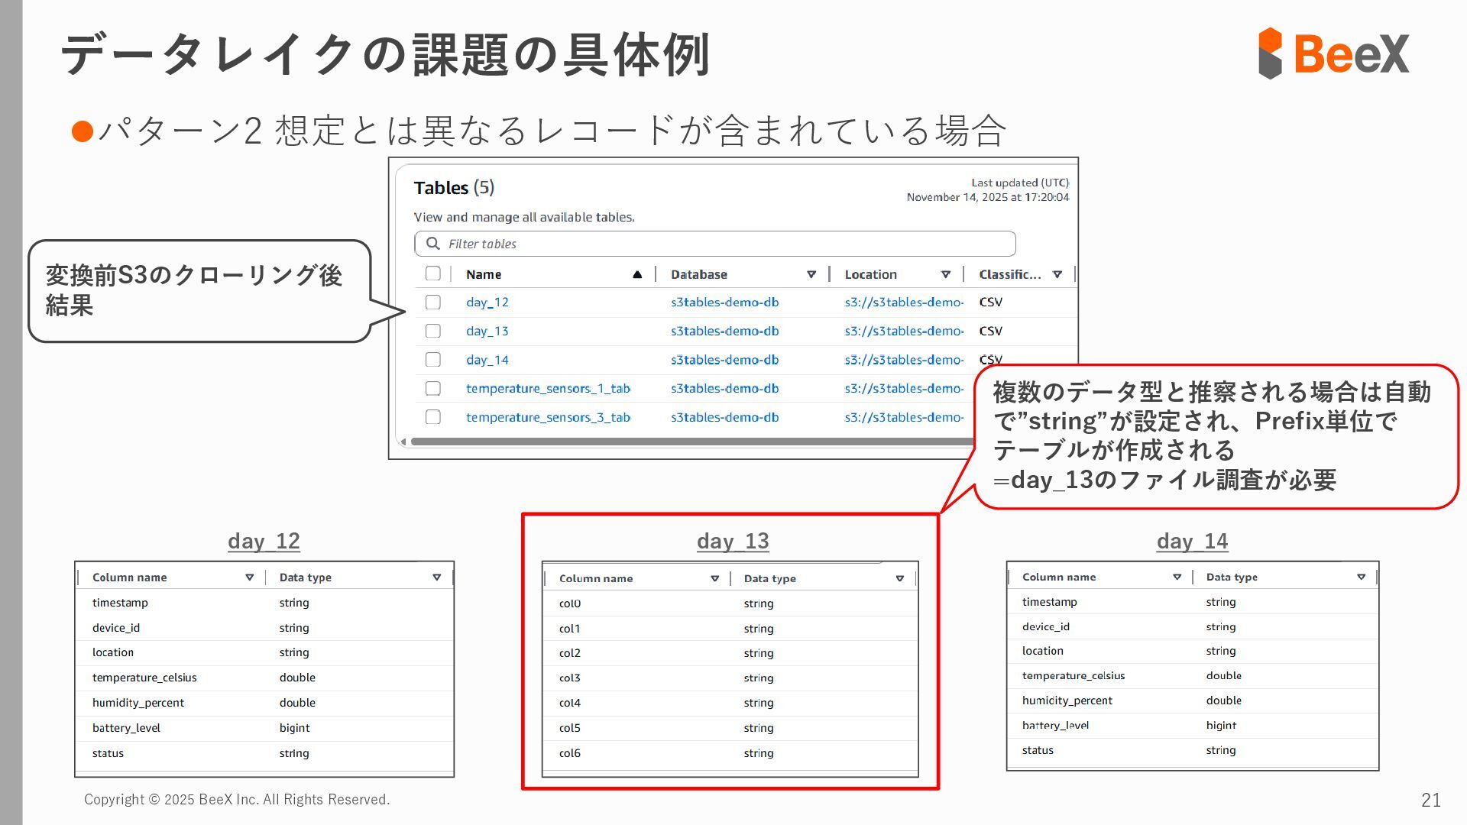Check the day_12 table row checkbox

click(433, 302)
